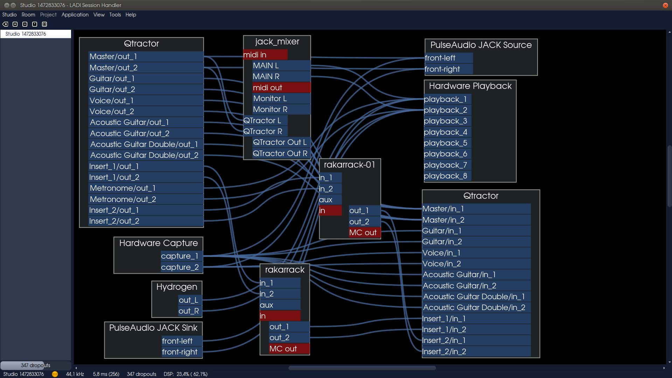This screenshot has height=378, width=672.
Task: Select the Guitar/out_1 port
Action: pyautogui.click(x=146, y=79)
